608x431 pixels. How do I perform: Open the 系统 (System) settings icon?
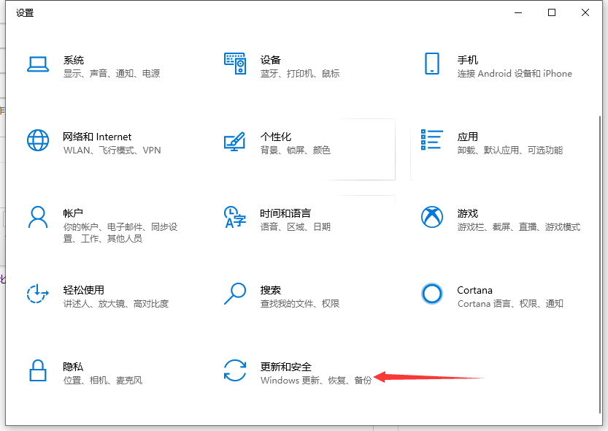click(x=38, y=64)
